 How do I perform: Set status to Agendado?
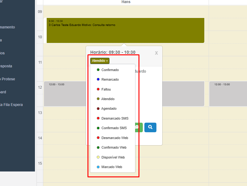109,108
